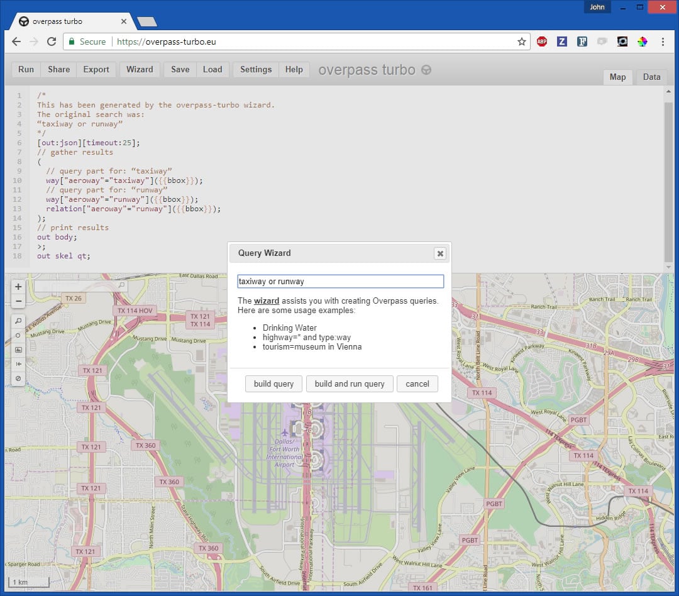Cancel the Query Wizard dialog
The width and height of the screenshot is (679, 596).
coord(417,384)
